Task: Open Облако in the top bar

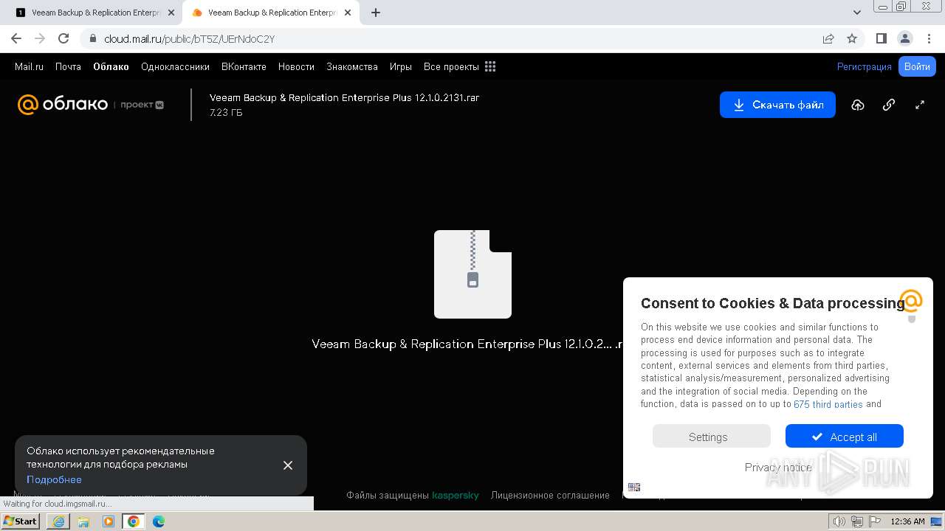Action: (111, 66)
